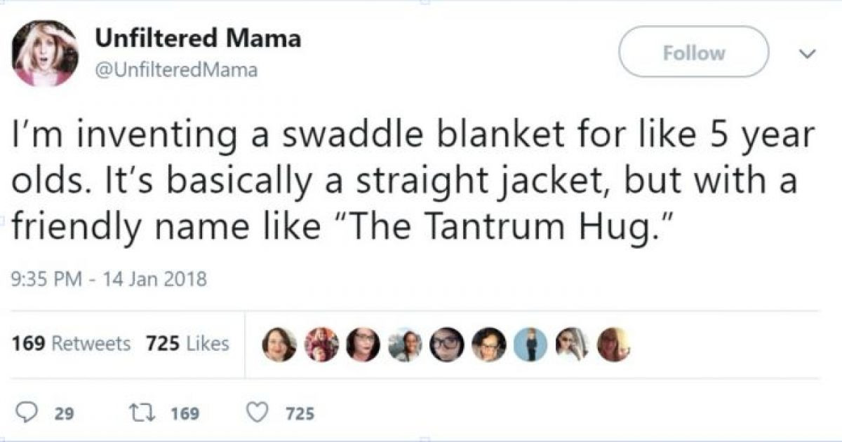
Task: Open the tweet timestamp link
Action: click(x=107, y=279)
